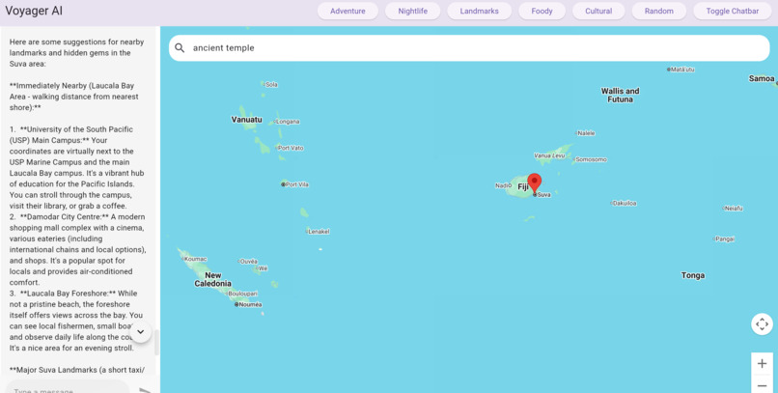Viewport: 778px width, 393px height.
Task: Open the Cultural category
Action: (x=598, y=11)
